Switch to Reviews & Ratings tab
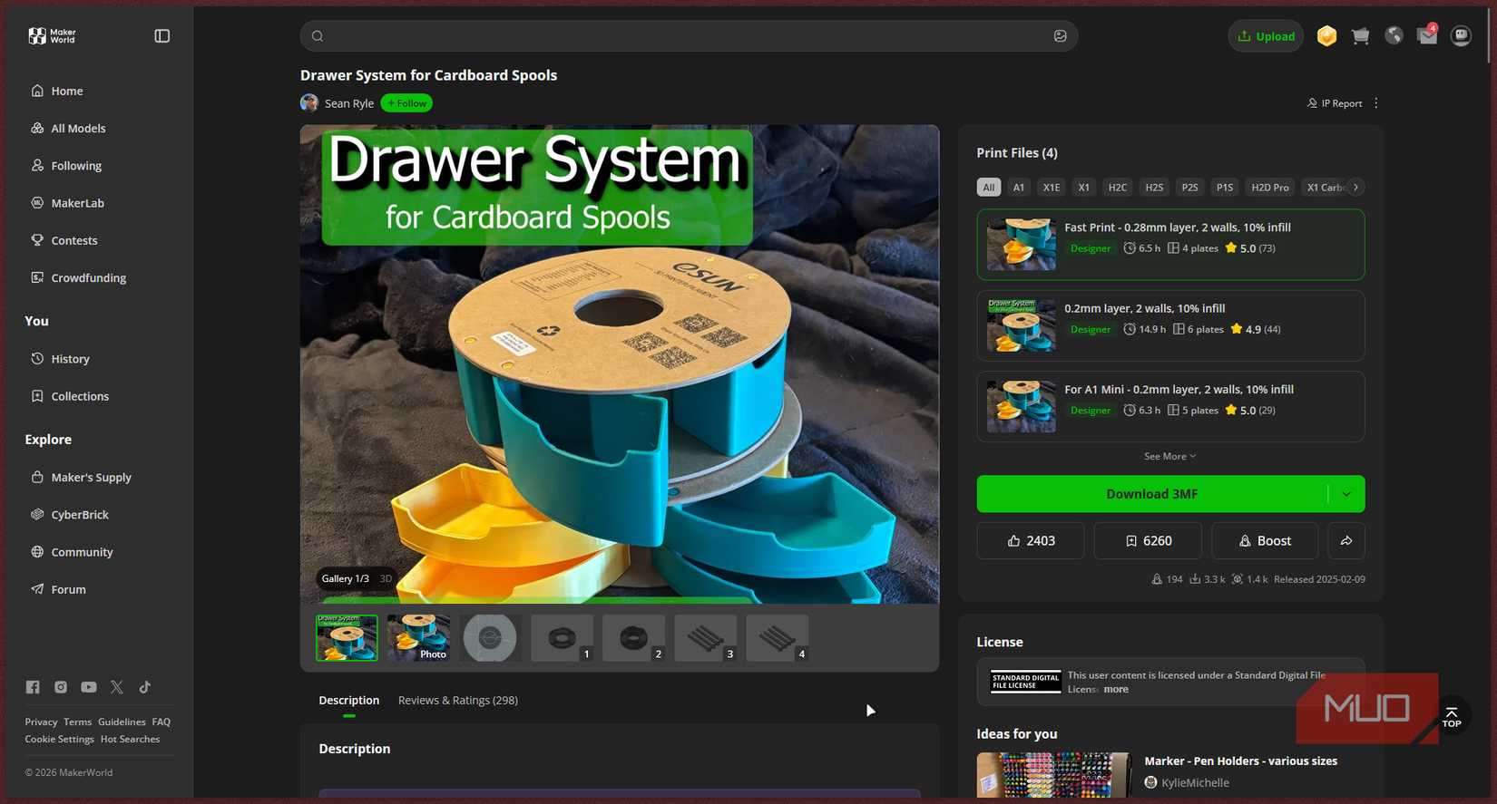This screenshot has width=1497, height=804. point(458,701)
